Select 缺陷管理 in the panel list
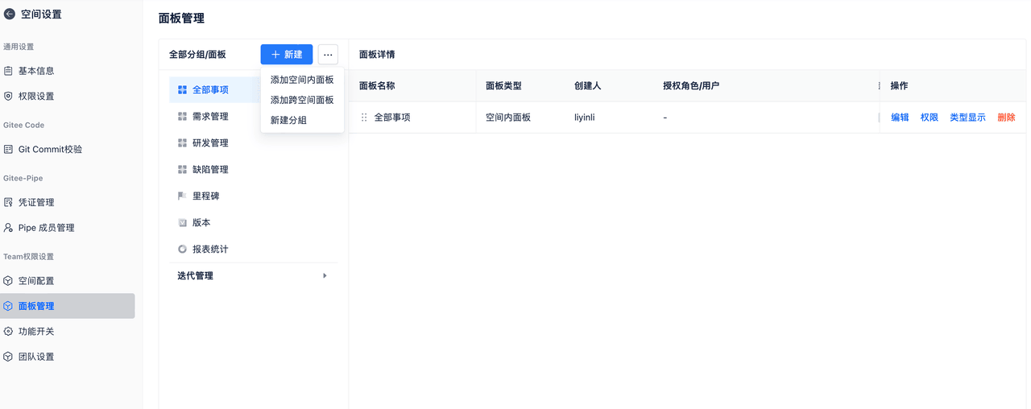The height and width of the screenshot is (409, 1031). pyautogui.click(x=210, y=169)
